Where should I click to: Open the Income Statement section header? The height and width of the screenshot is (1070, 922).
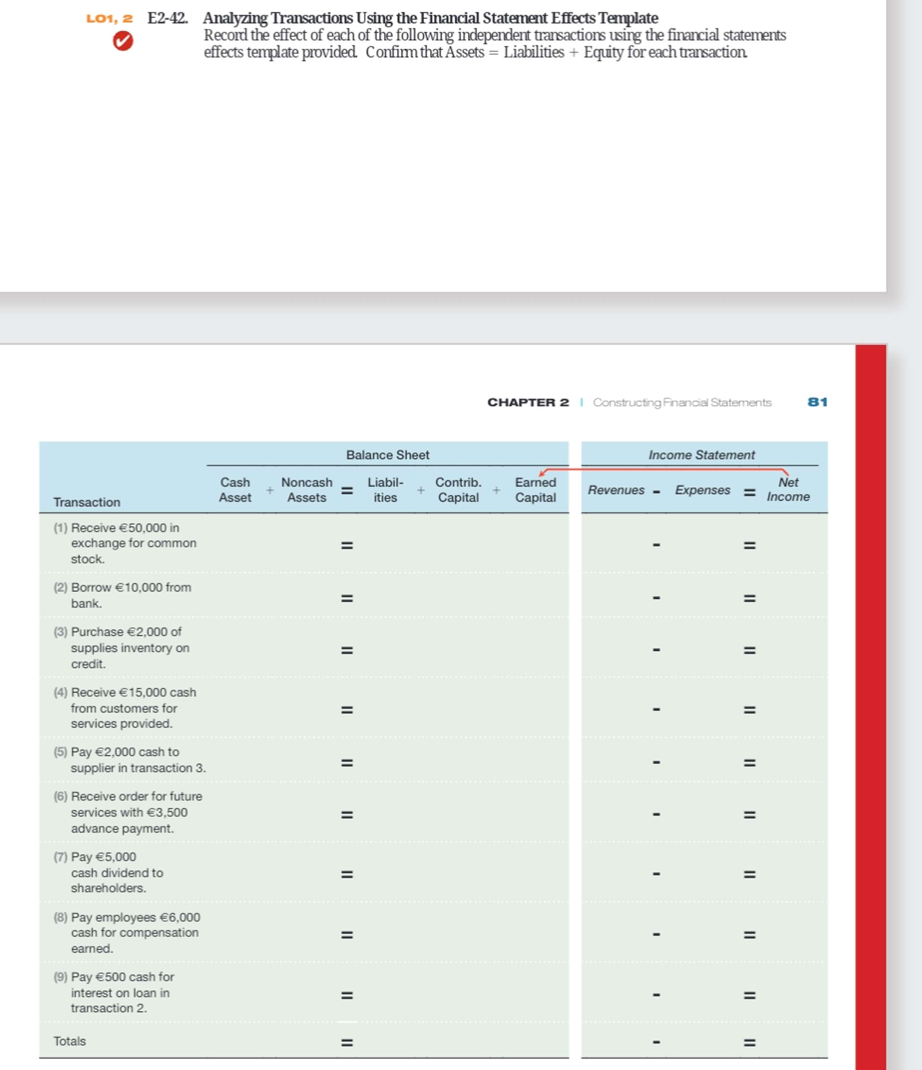[702, 455]
